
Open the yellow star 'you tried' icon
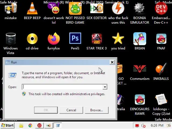pyautogui.click(x=118, y=38)
